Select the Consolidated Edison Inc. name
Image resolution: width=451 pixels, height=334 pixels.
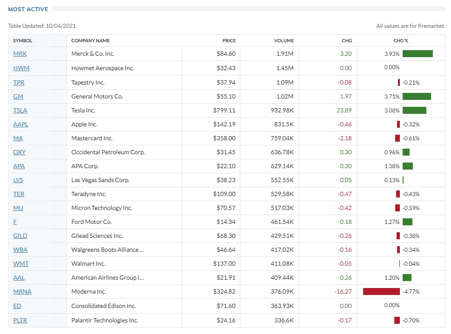[x=104, y=306]
